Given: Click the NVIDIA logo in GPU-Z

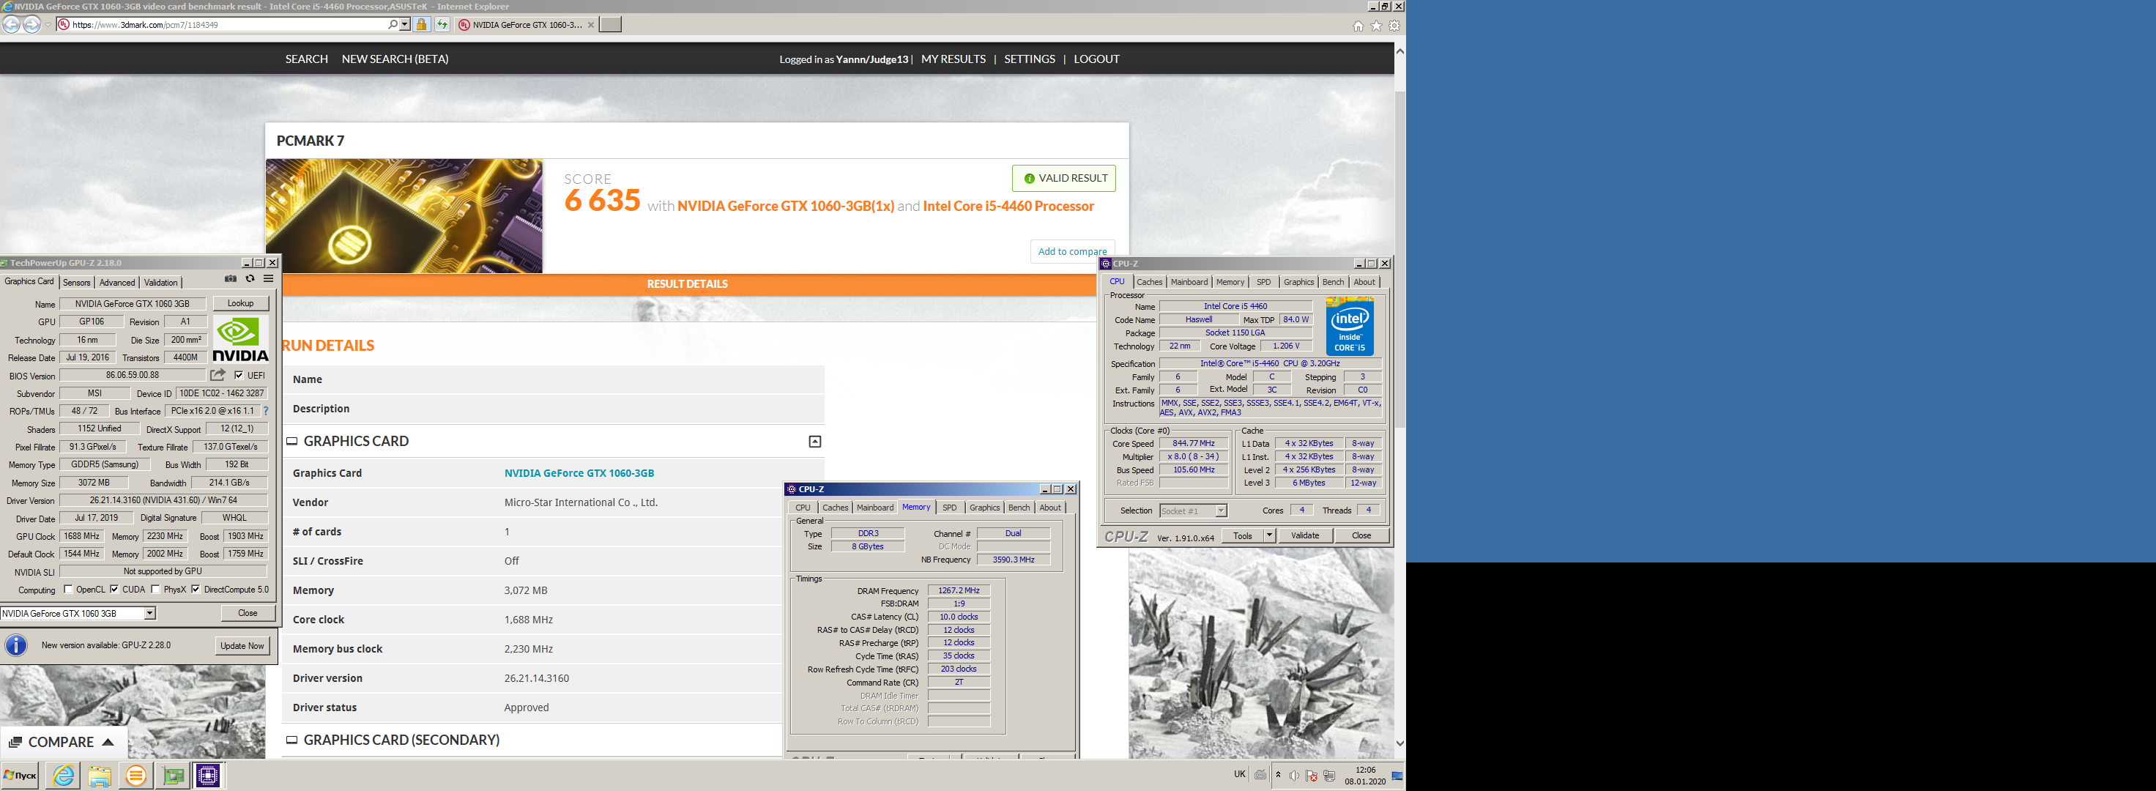Looking at the screenshot, I should (x=240, y=339).
